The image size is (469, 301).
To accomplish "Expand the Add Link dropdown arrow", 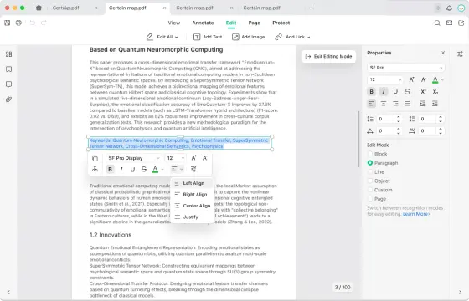I will click(309, 37).
